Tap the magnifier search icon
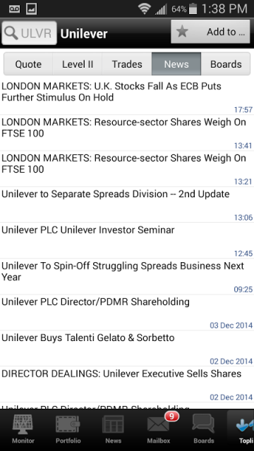Image resolution: width=254 pixels, height=451 pixels. pyautogui.click(x=11, y=33)
